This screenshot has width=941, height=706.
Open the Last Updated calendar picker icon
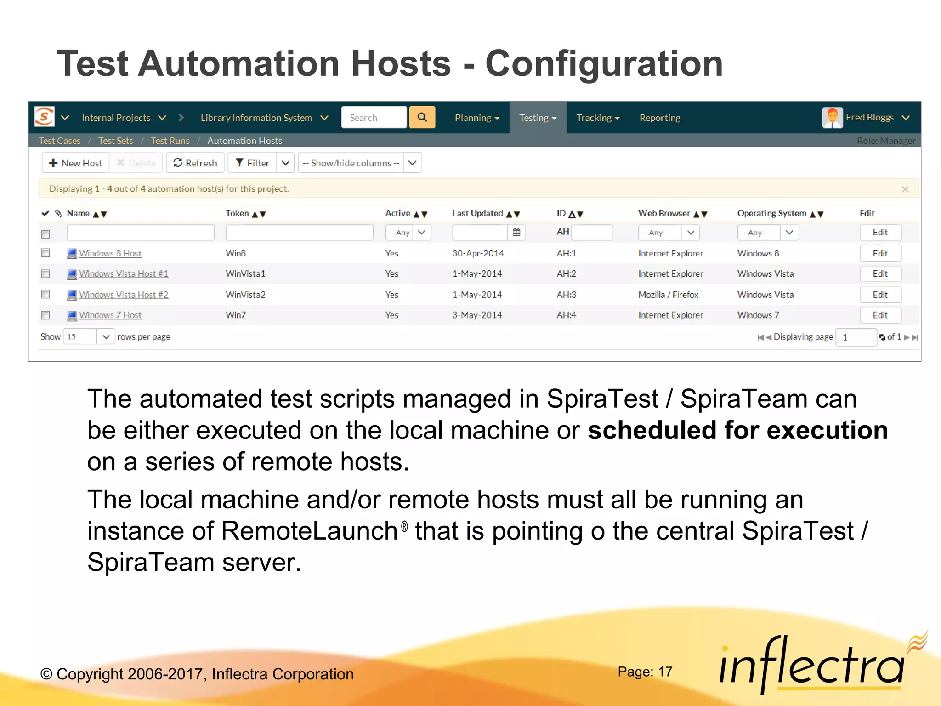tap(516, 233)
